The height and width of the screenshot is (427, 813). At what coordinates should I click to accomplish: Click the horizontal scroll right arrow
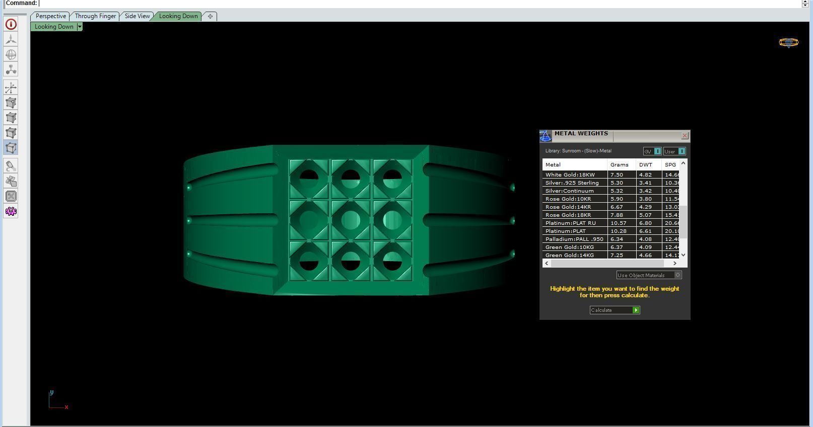[x=675, y=263]
